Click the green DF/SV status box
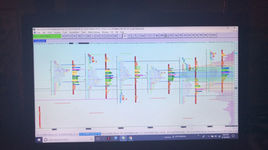This screenshot has width=268, height=150. pos(47,36)
